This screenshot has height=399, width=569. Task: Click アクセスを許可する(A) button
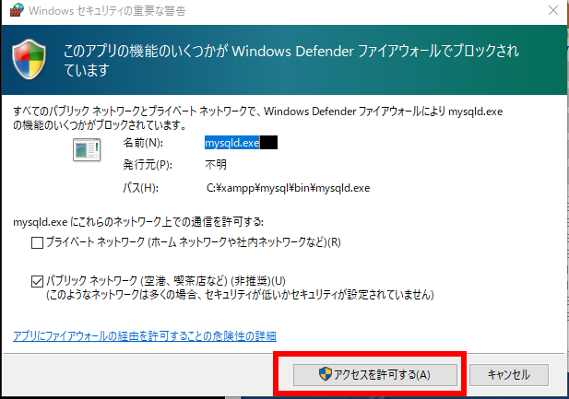click(x=374, y=375)
